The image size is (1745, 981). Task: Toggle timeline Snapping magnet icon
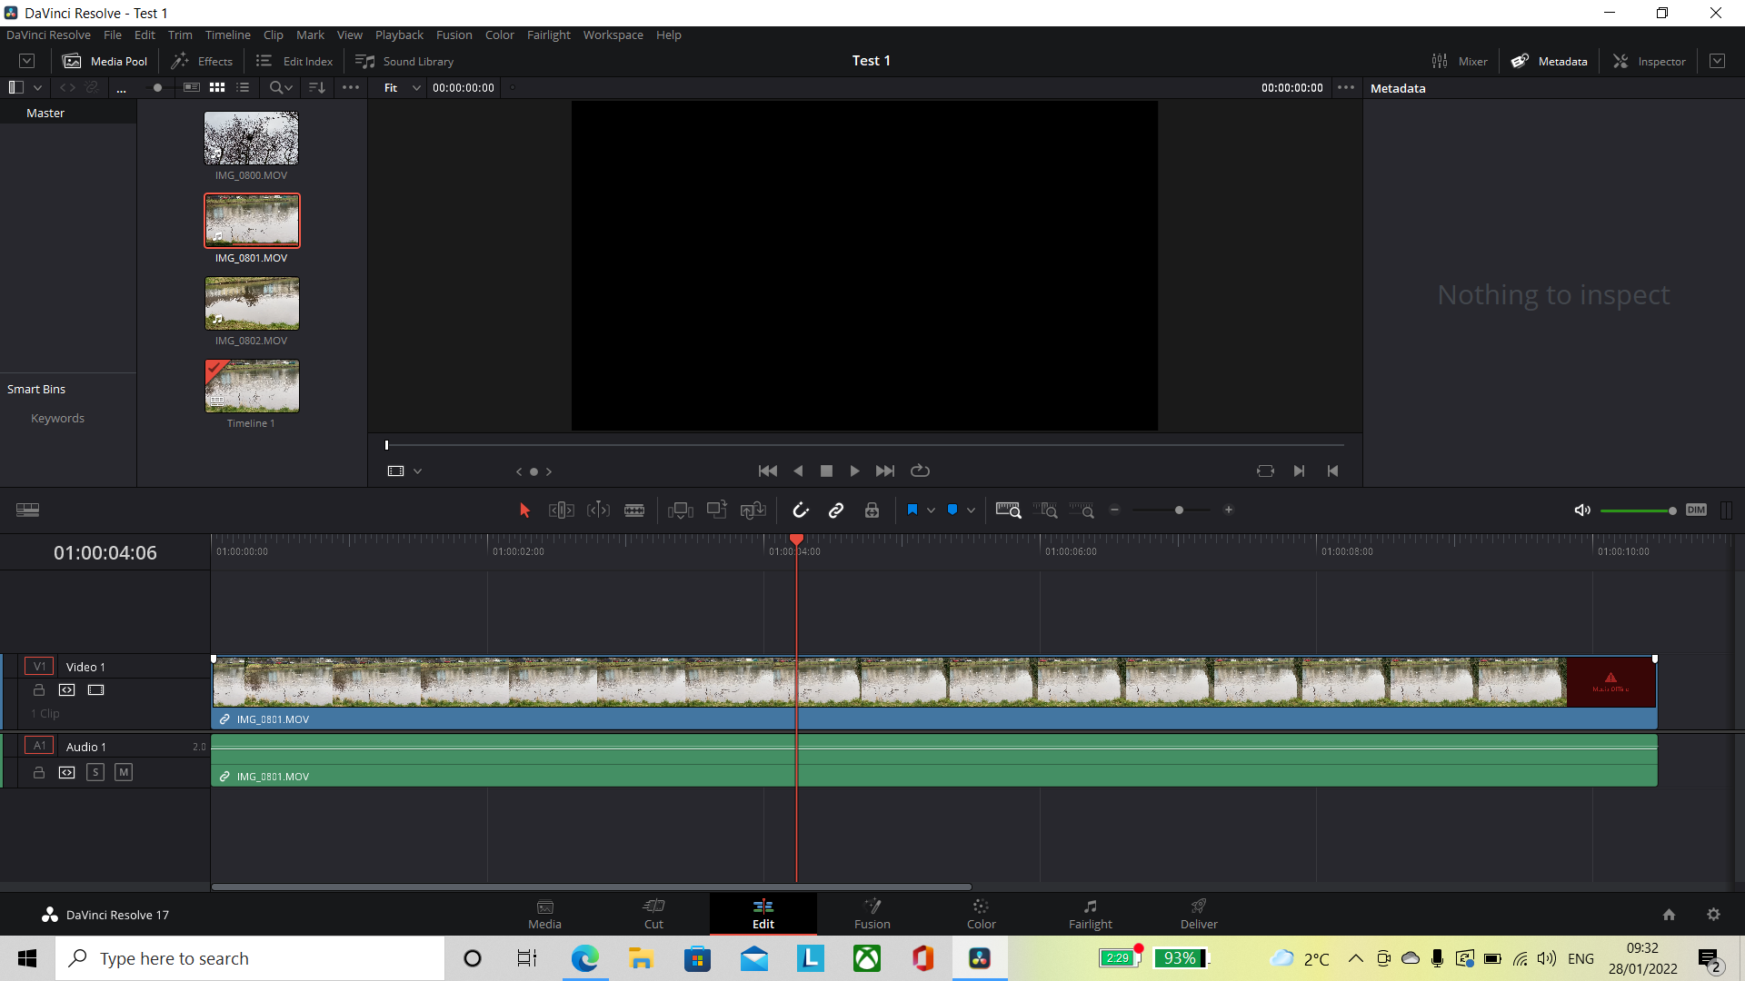point(801,510)
